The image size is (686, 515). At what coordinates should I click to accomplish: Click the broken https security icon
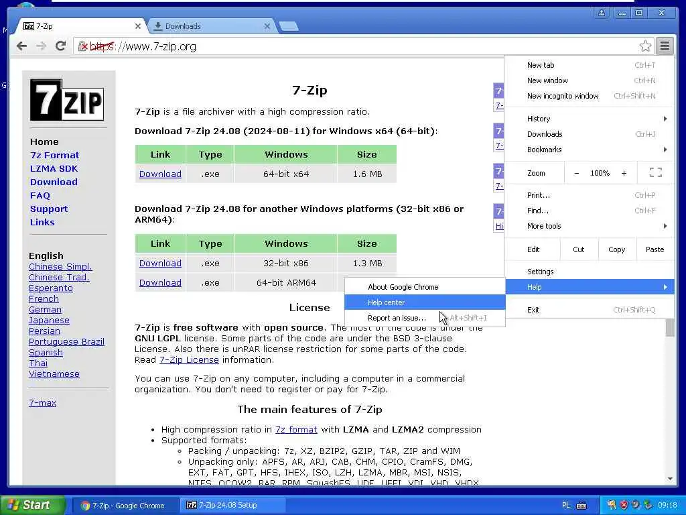pyautogui.click(x=82, y=46)
